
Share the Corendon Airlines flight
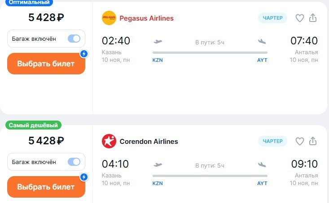[313, 141]
